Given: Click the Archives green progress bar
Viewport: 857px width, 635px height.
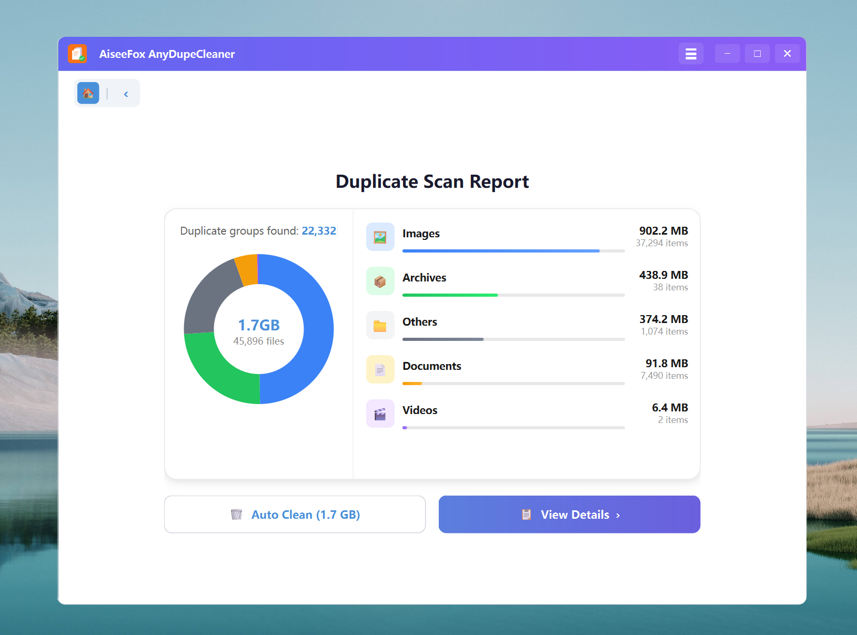Looking at the screenshot, I should (450, 295).
